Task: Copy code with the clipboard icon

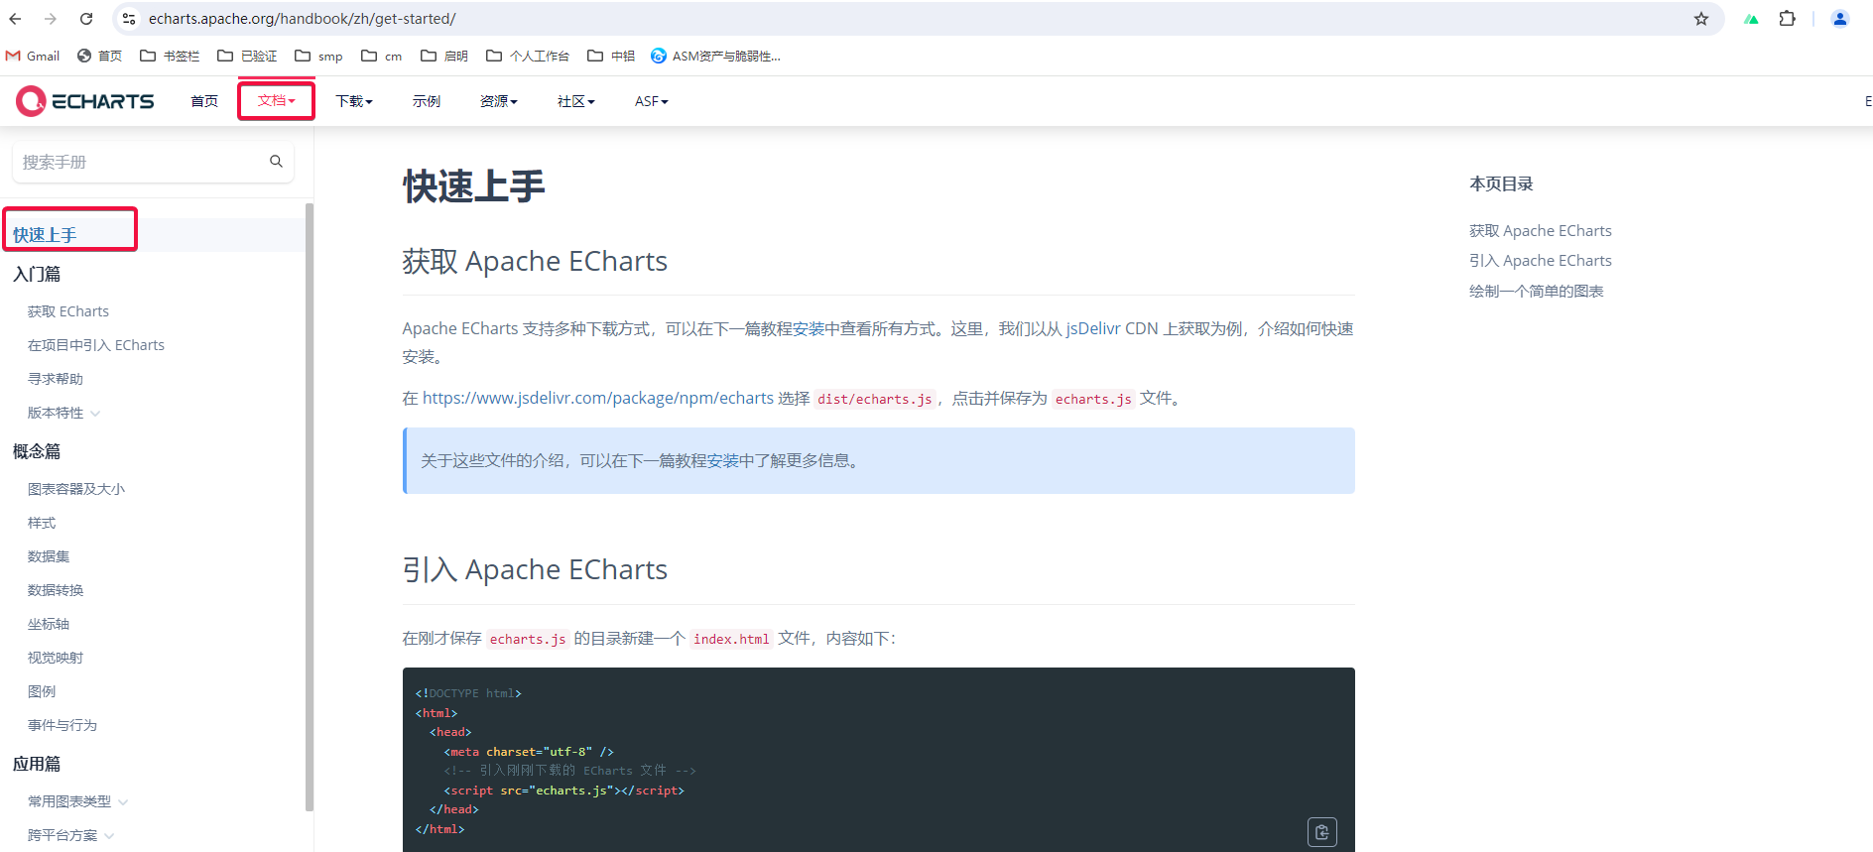Action: point(1321,832)
